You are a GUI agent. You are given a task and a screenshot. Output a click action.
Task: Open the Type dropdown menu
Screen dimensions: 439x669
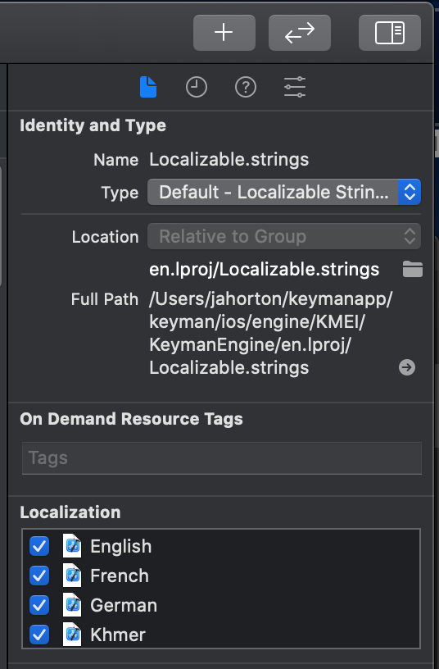click(x=284, y=192)
